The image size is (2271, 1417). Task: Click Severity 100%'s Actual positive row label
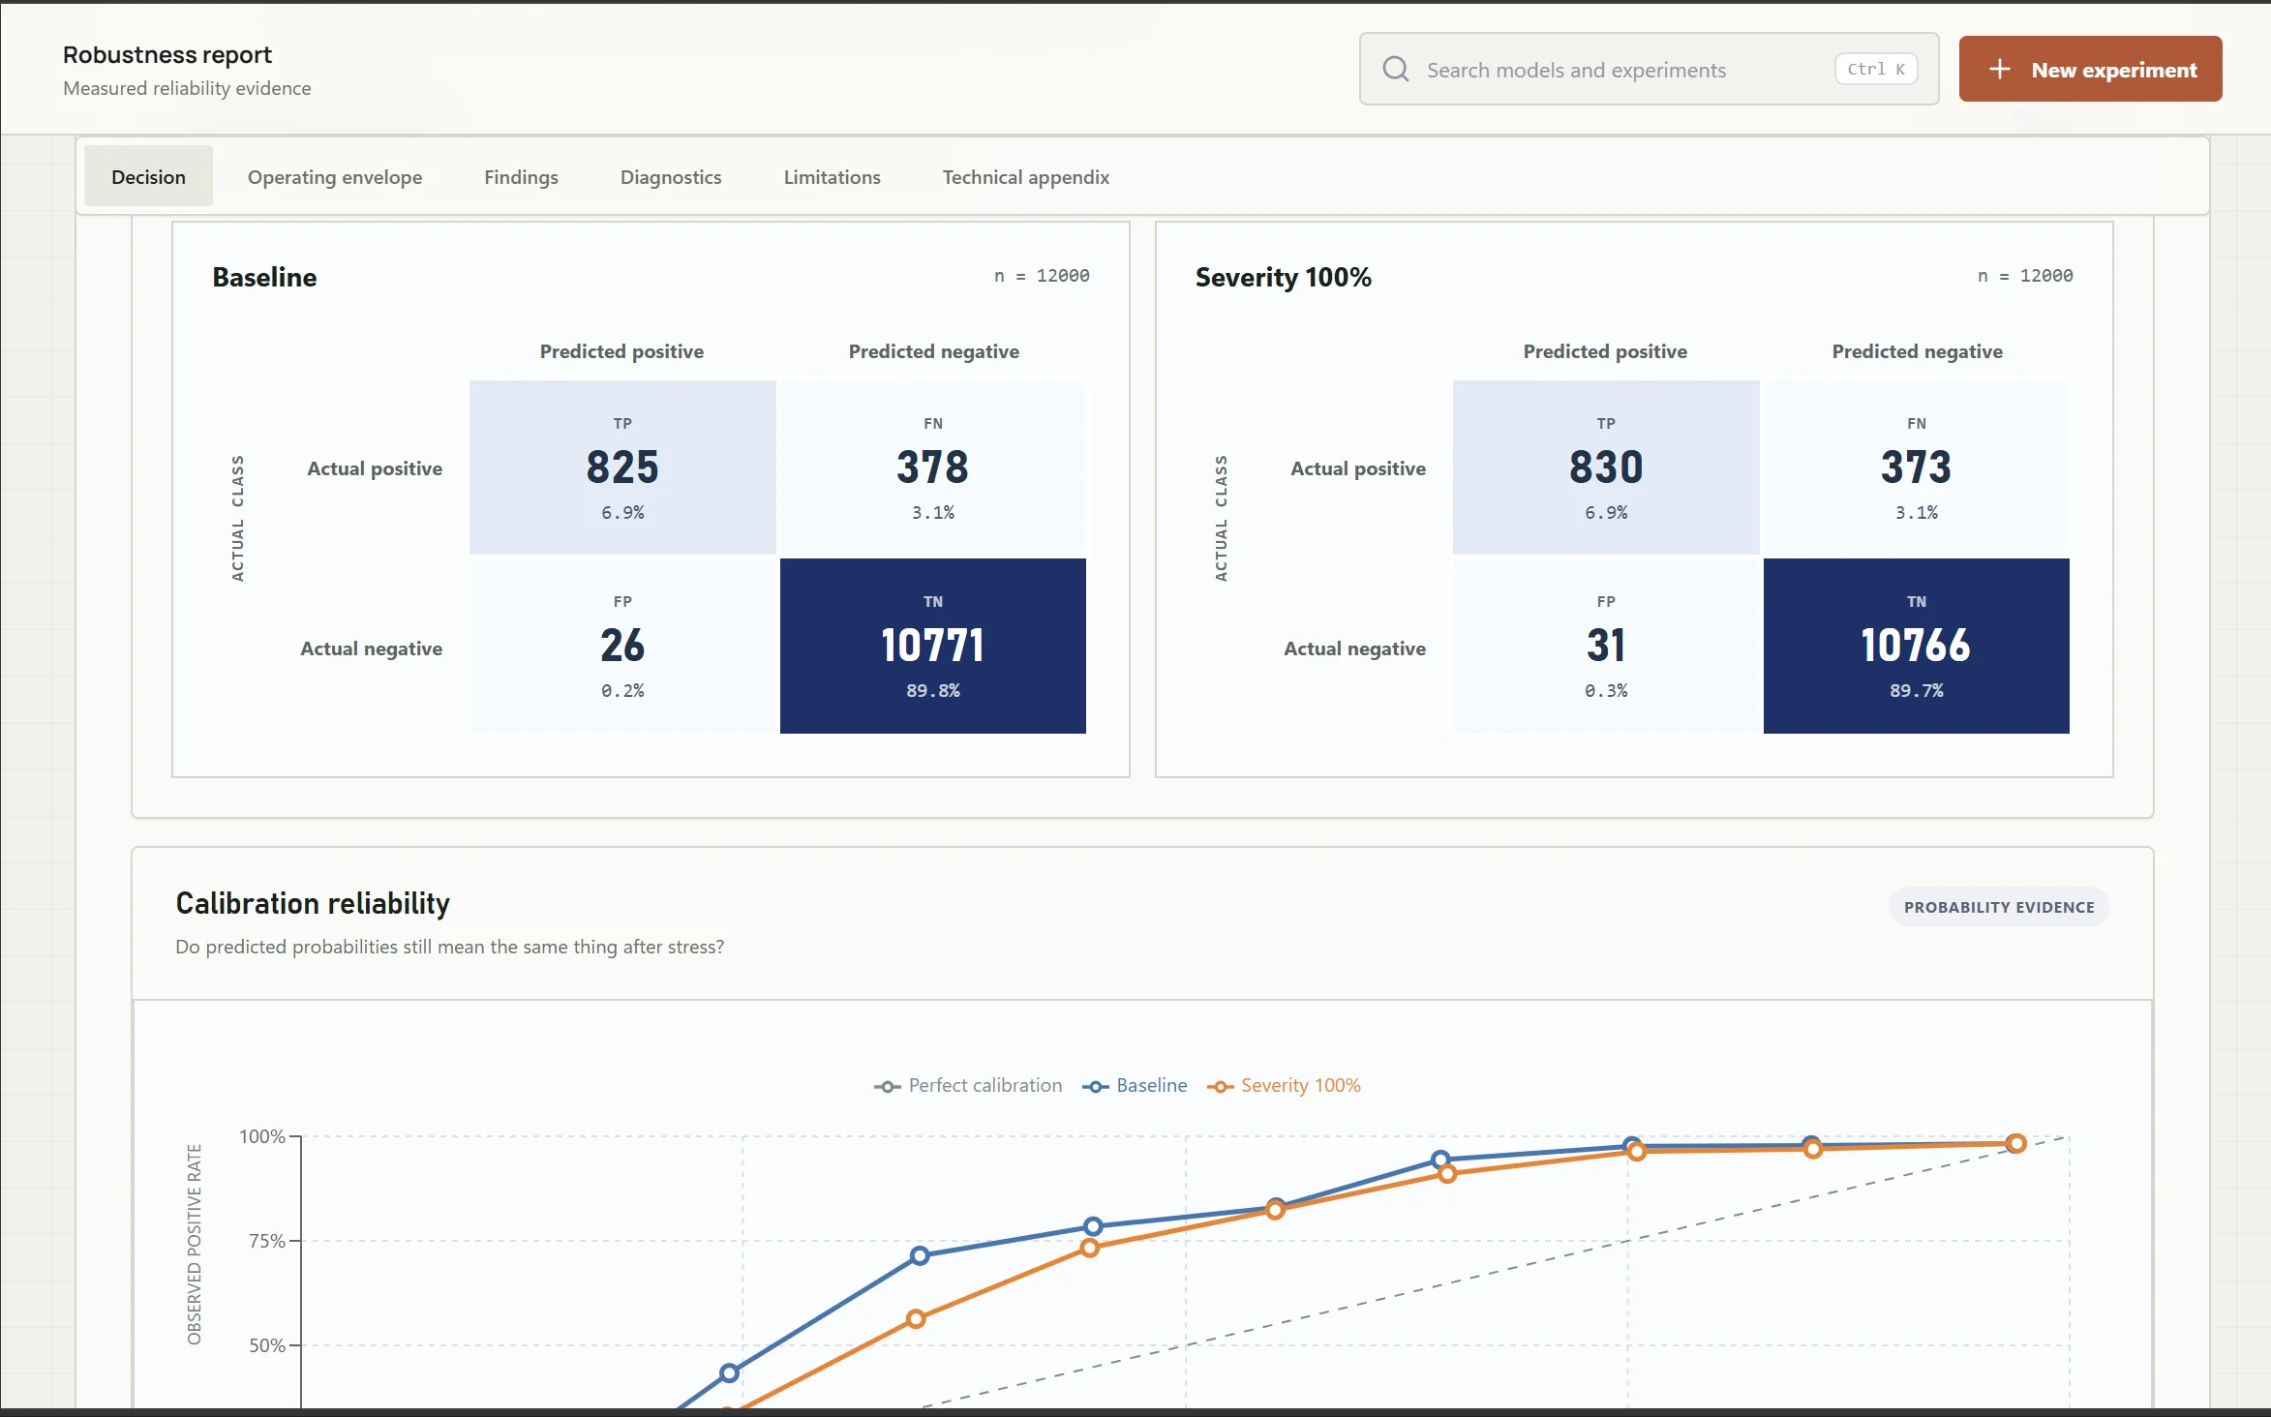point(1358,468)
